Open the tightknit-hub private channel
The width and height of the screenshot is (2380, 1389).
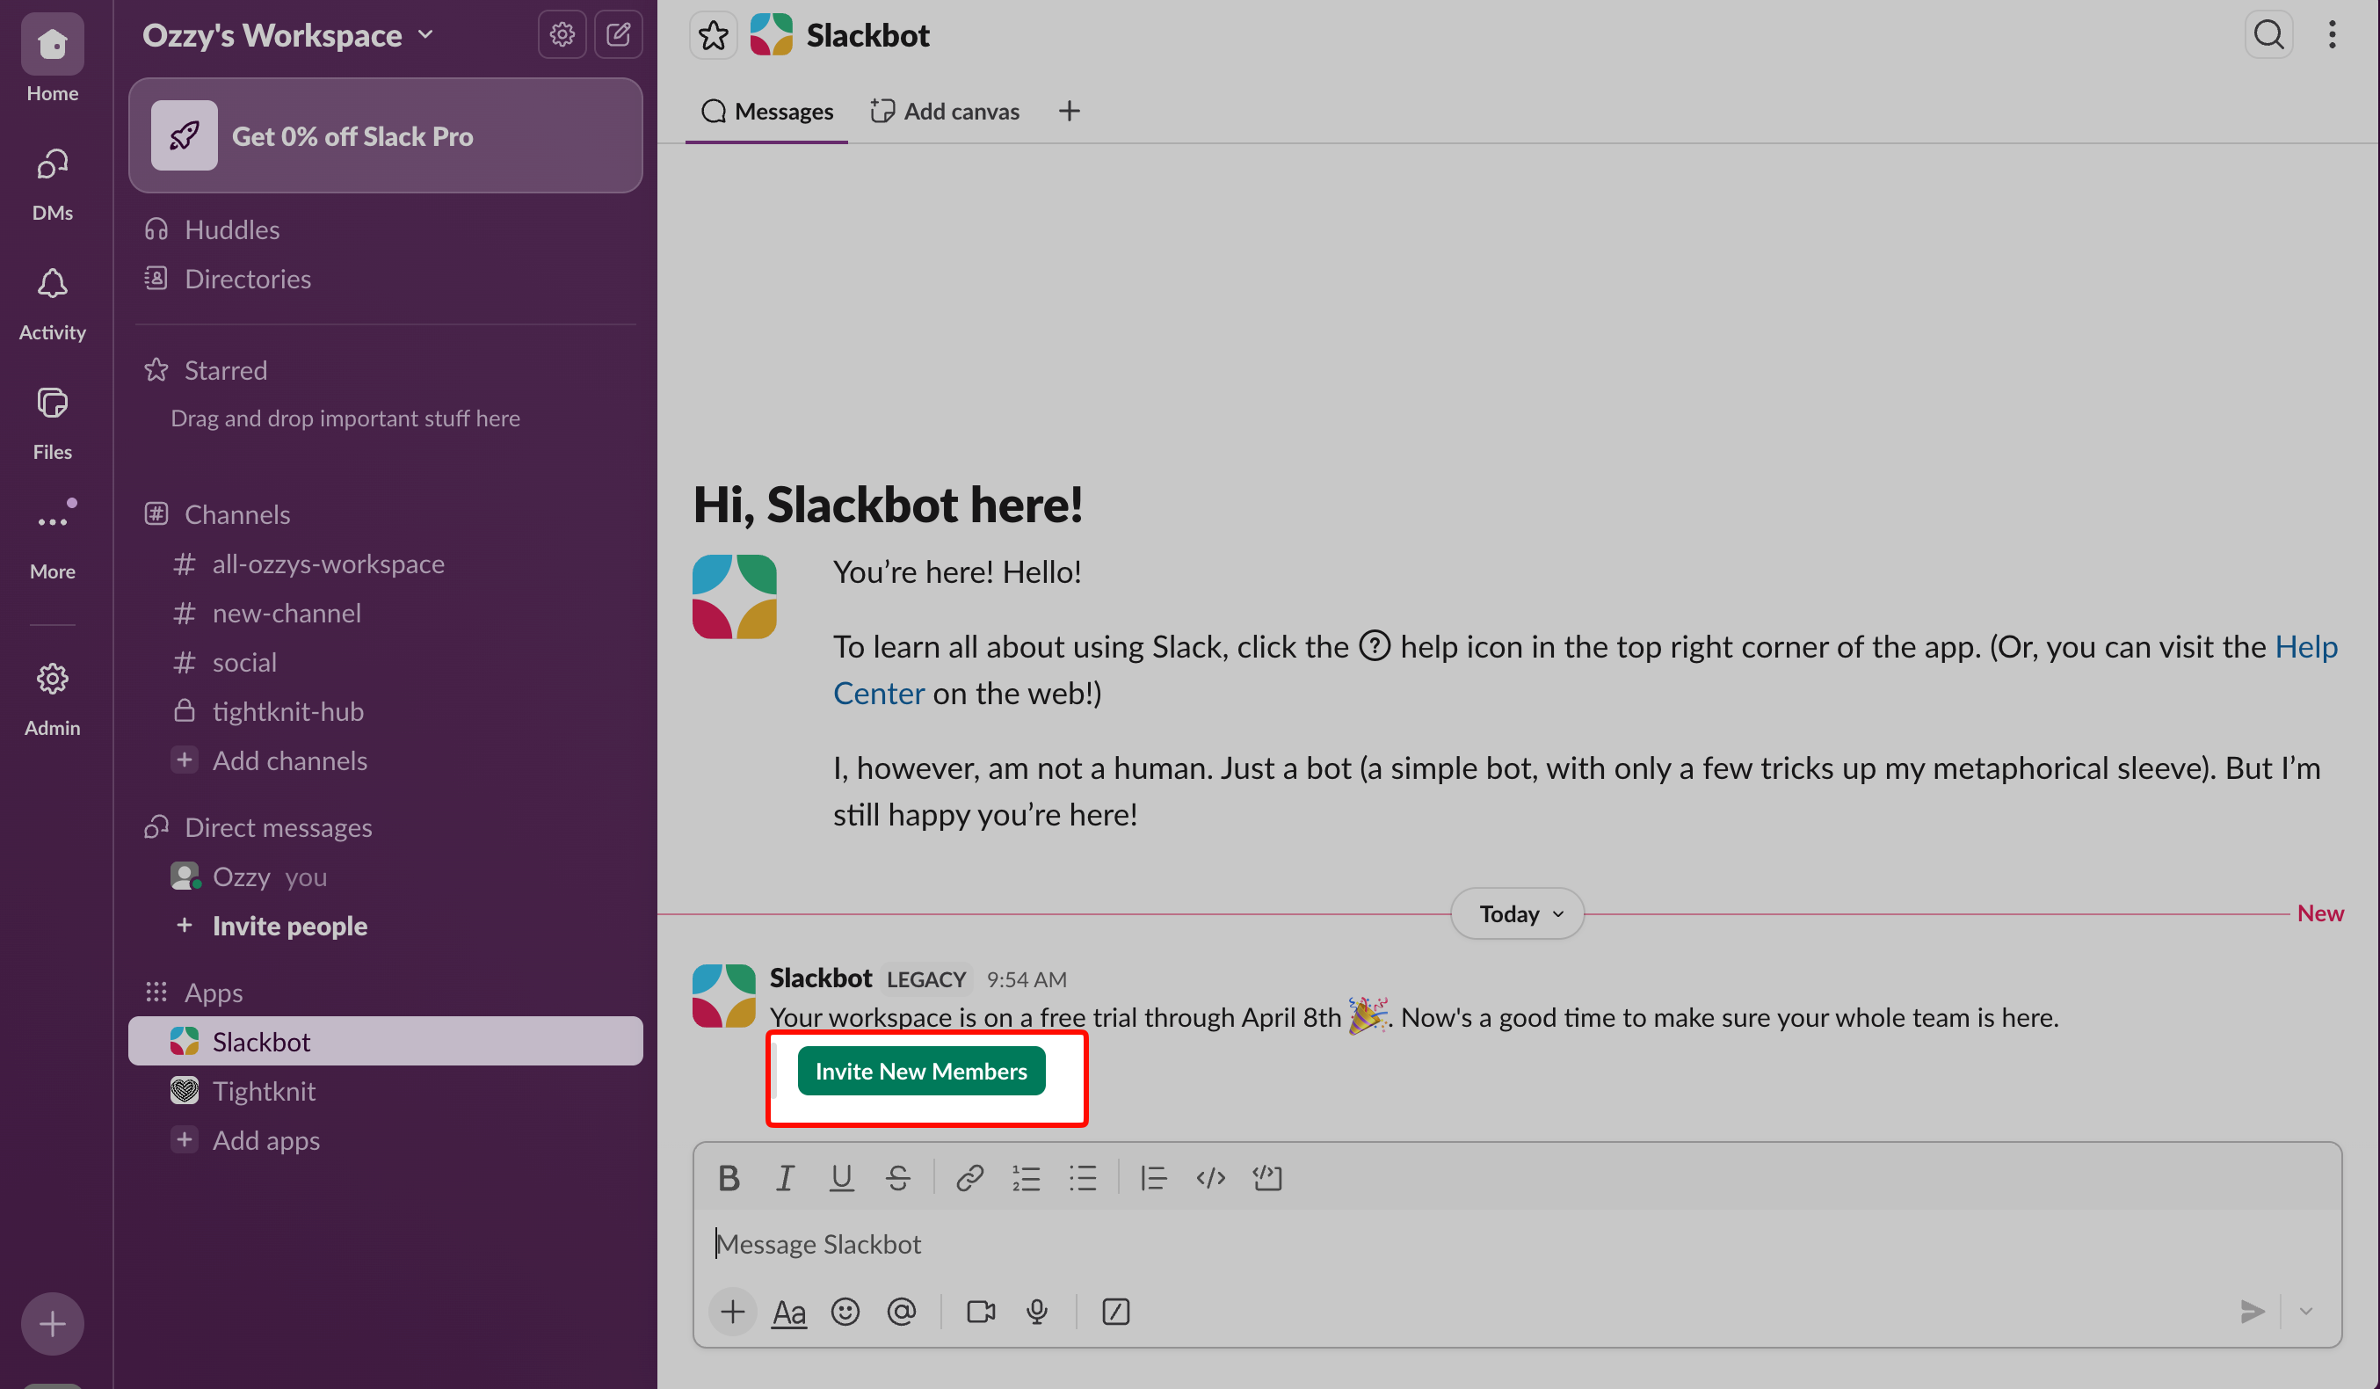pyautogui.click(x=287, y=711)
